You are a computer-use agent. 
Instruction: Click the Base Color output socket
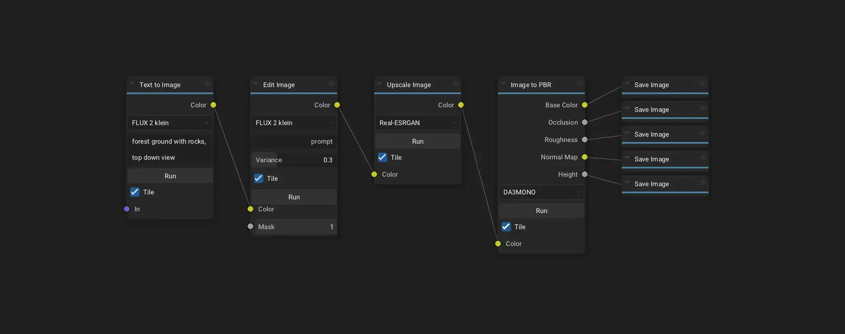click(x=585, y=105)
